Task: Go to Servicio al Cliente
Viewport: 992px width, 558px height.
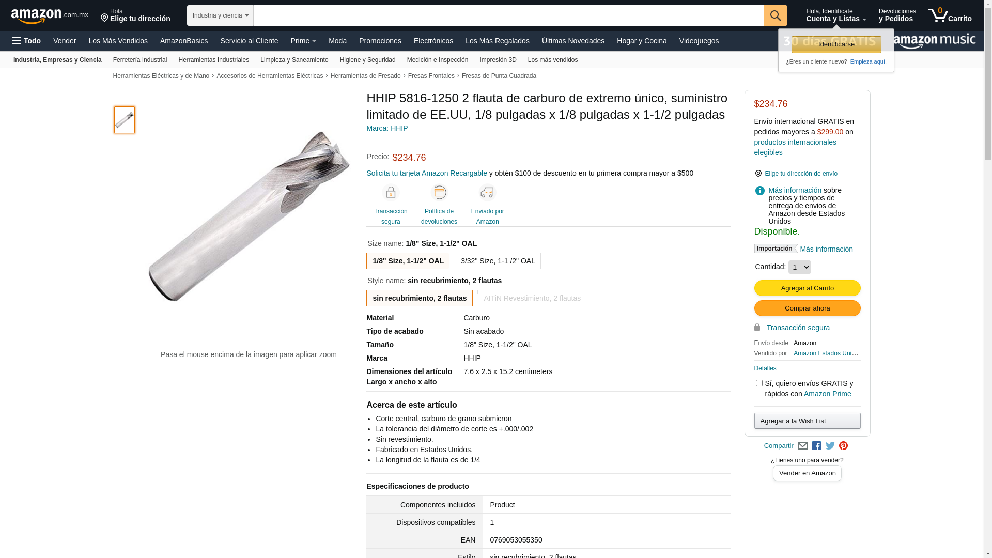Action: 249,41
